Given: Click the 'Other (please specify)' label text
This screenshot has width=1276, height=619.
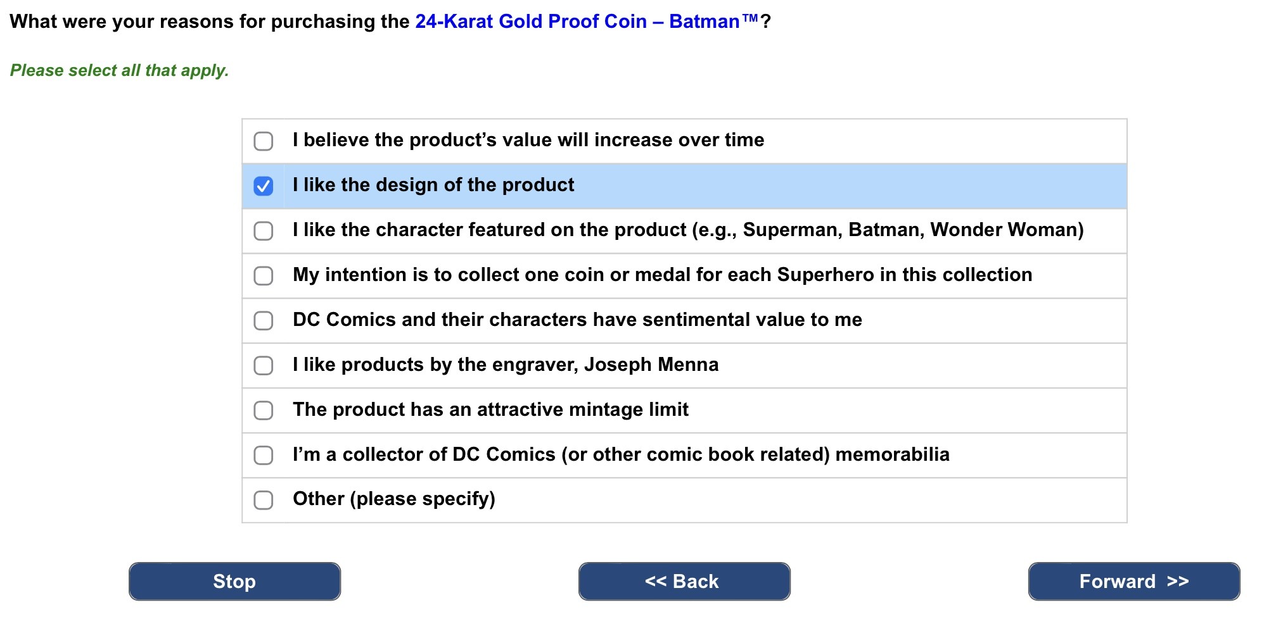Looking at the screenshot, I should point(393,499).
